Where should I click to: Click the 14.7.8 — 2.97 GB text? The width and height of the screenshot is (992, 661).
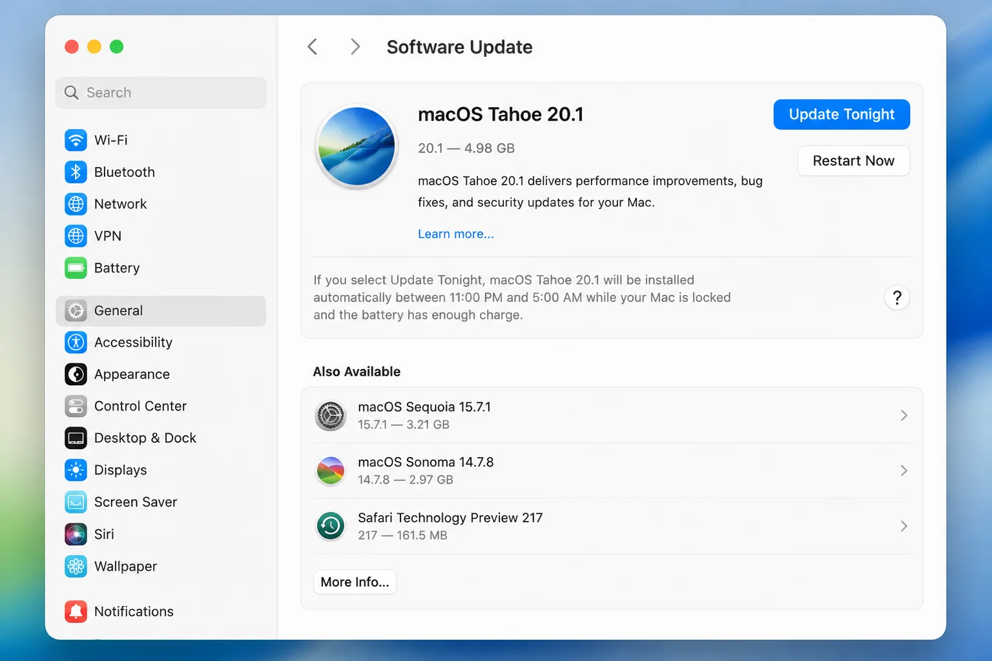pos(406,480)
